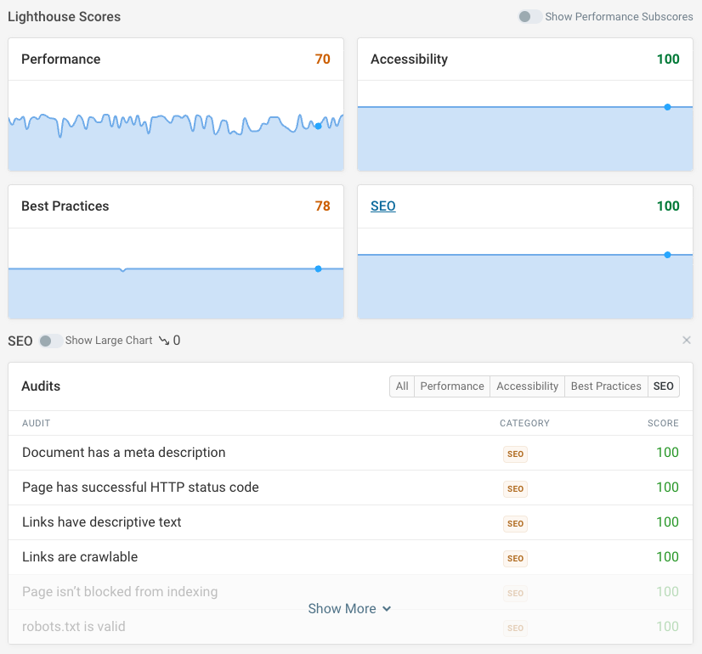Switch to the Best Practices audits tab
The width and height of the screenshot is (702, 654).
606,386
